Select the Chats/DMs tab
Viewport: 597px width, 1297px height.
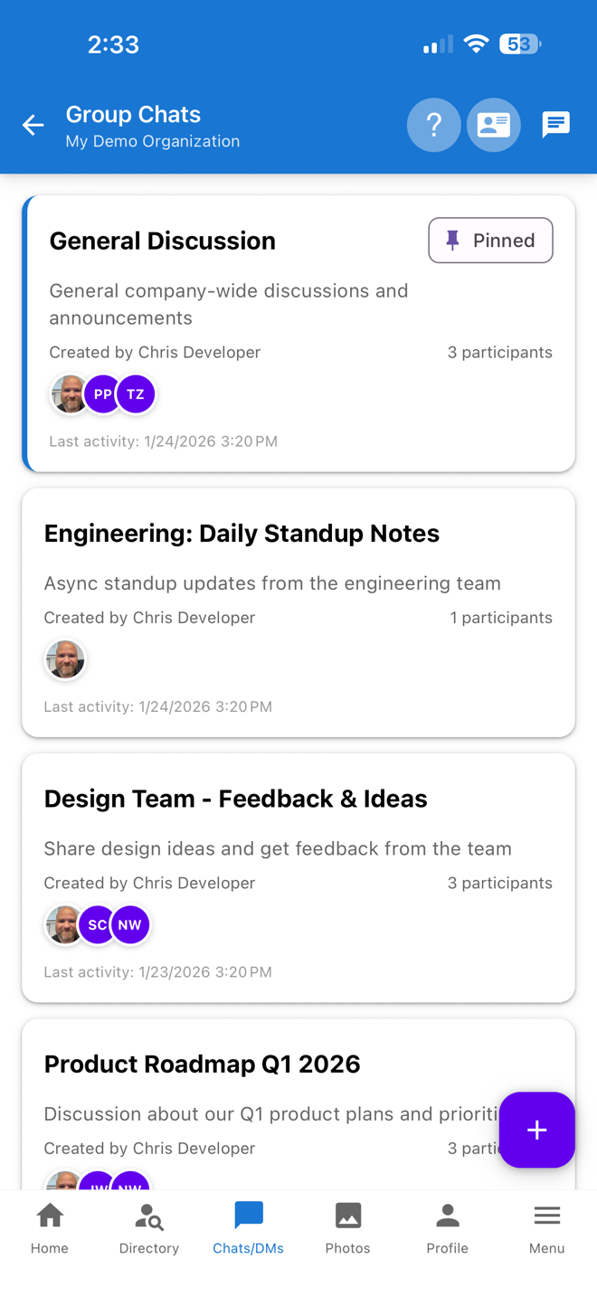click(249, 1228)
